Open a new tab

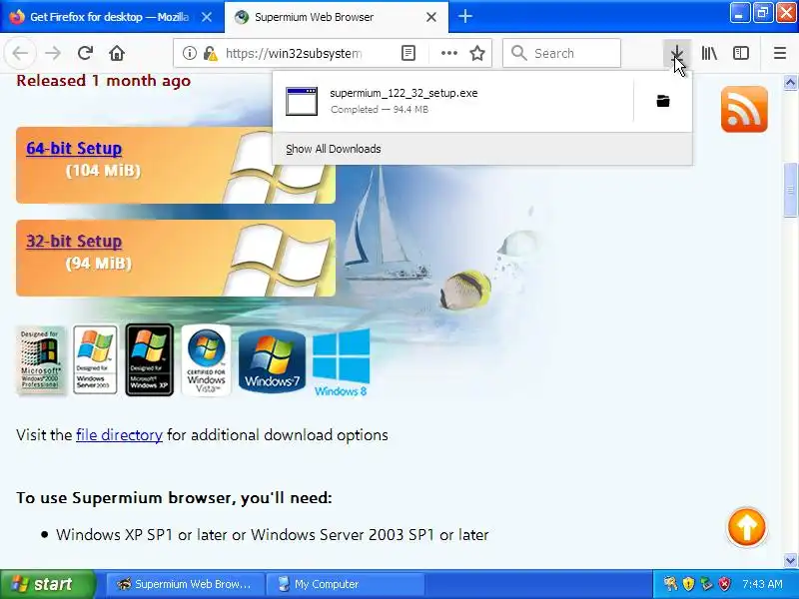[x=464, y=16]
